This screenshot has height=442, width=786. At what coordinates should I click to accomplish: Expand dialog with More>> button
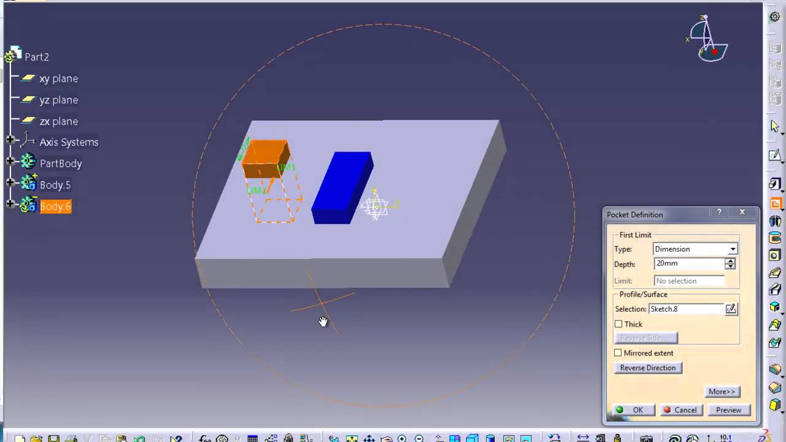(x=722, y=392)
